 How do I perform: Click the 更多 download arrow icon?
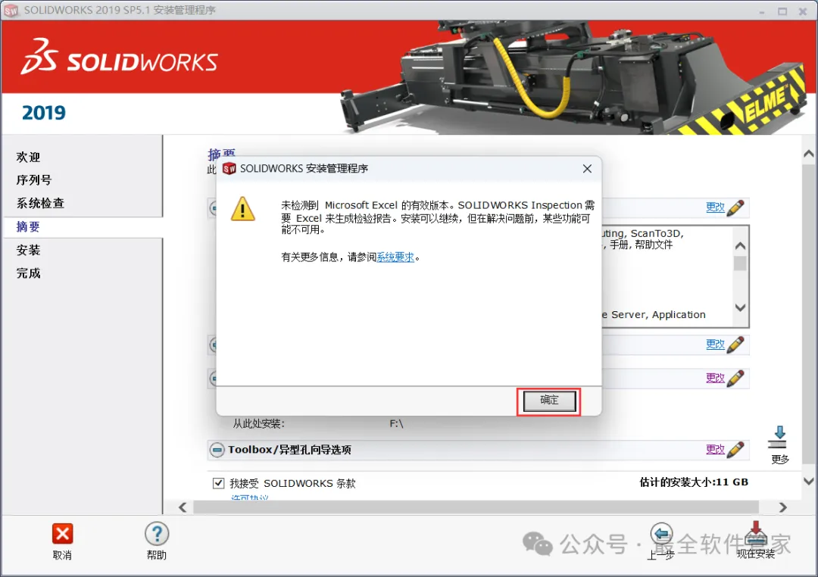click(x=779, y=437)
